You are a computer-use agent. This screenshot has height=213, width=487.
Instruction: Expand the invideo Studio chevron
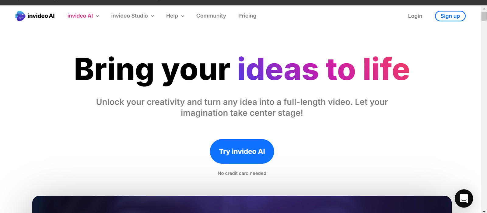point(152,16)
